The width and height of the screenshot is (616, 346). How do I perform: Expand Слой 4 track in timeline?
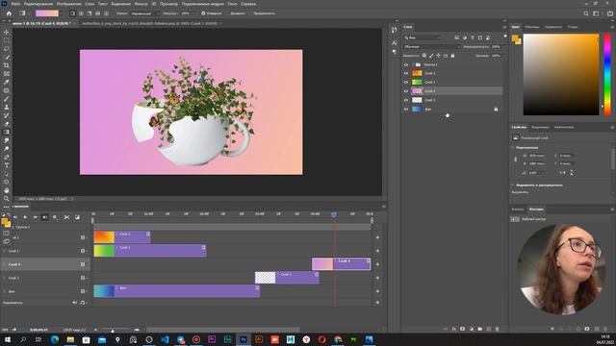coord(4,264)
